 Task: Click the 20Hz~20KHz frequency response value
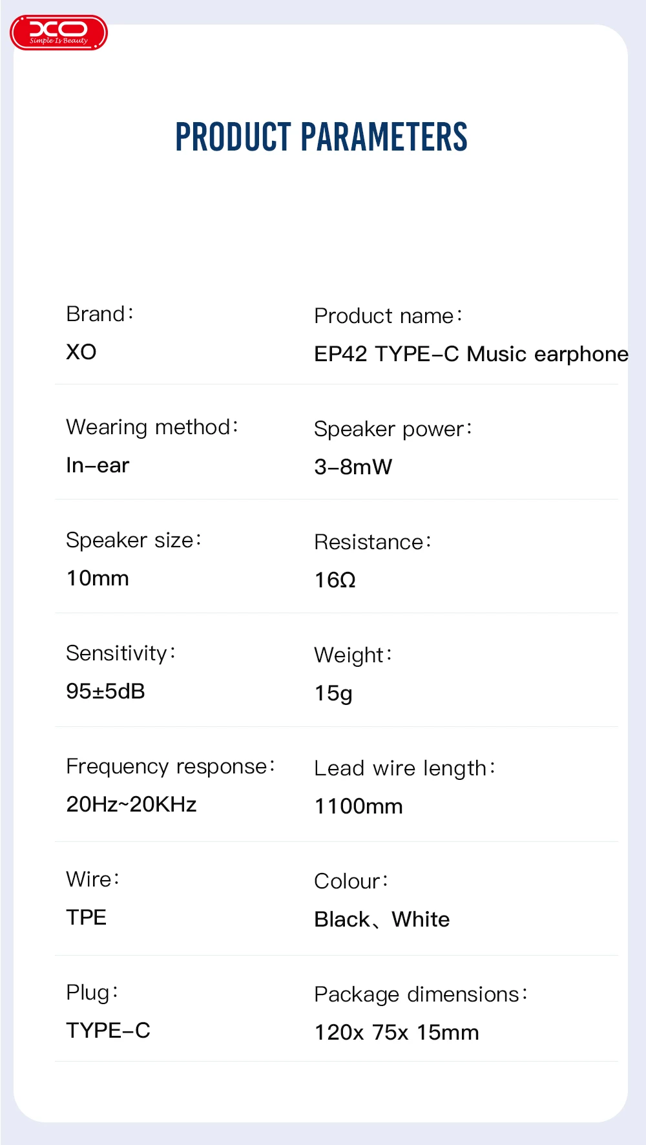coord(132,804)
